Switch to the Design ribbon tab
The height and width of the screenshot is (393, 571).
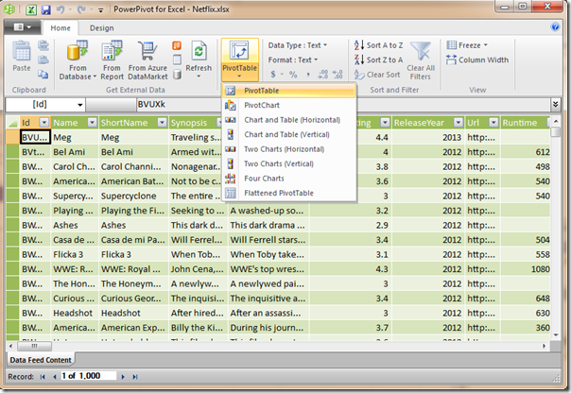point(101,27)
